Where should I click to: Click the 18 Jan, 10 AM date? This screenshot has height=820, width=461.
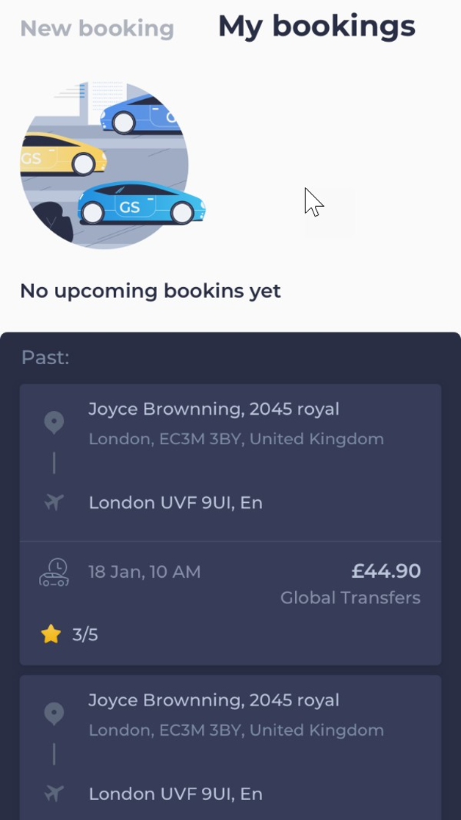pyautogui.click(x=145, y=572)
